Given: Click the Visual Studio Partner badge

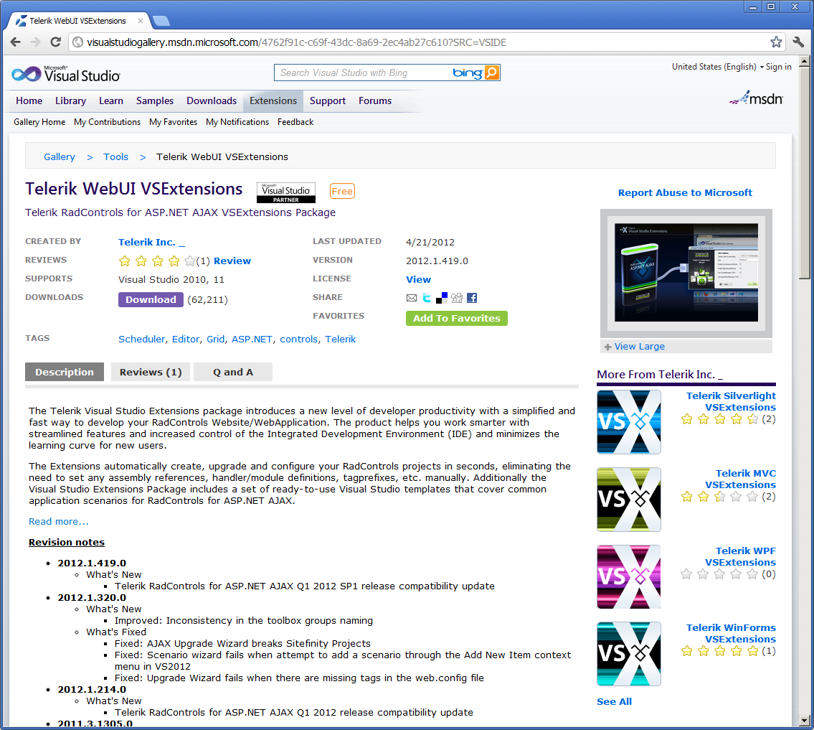Looking at the screenshot, I should [x=286, y=192].
